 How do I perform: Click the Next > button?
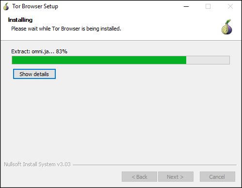click(176, 177)
